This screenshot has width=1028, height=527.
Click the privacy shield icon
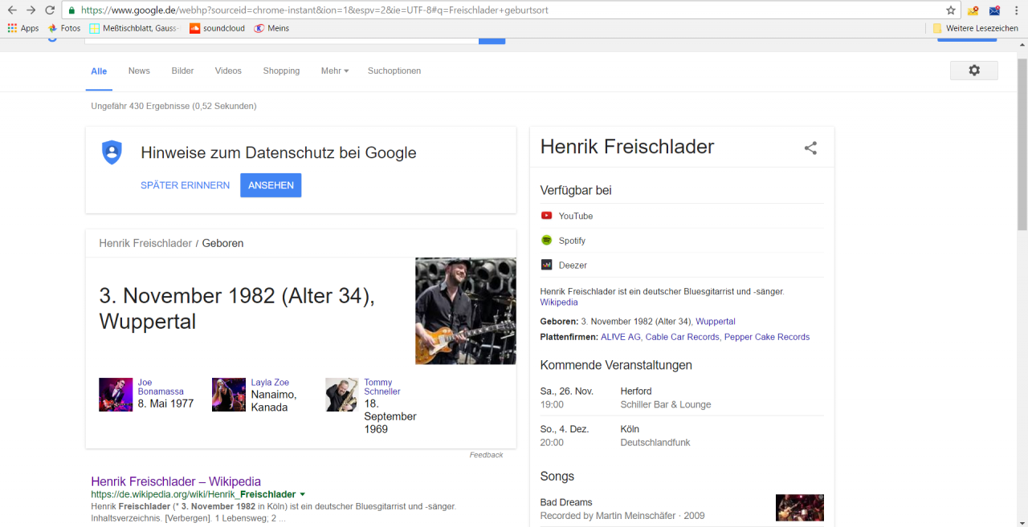[x=112, y=152]
